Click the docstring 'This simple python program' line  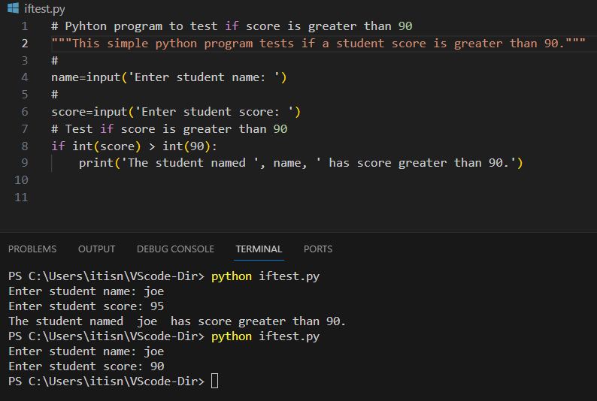coord(318,44)
